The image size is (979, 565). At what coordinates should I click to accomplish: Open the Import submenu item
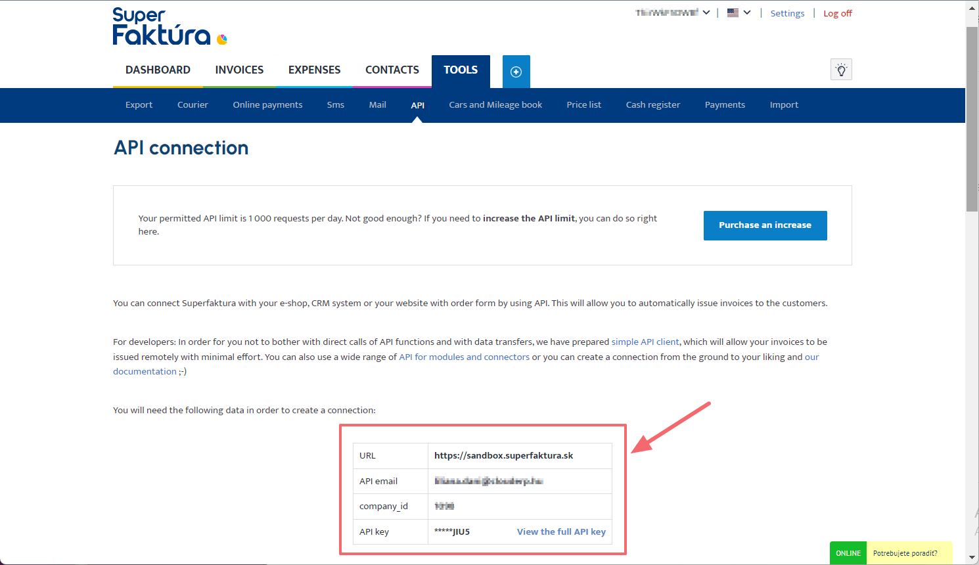point(784,105)
